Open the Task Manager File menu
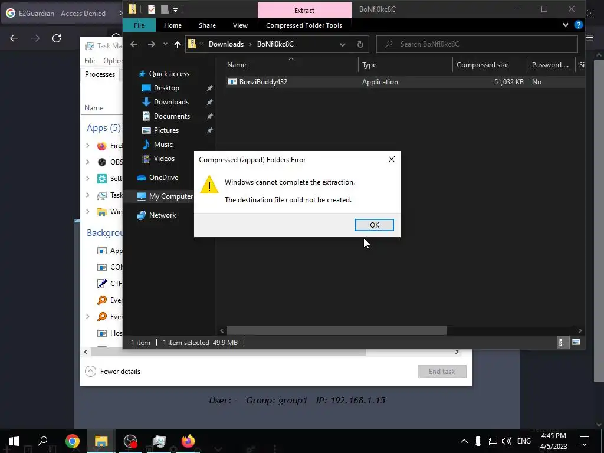The width and height of the screenshot is (604, 453). [90, 61]
